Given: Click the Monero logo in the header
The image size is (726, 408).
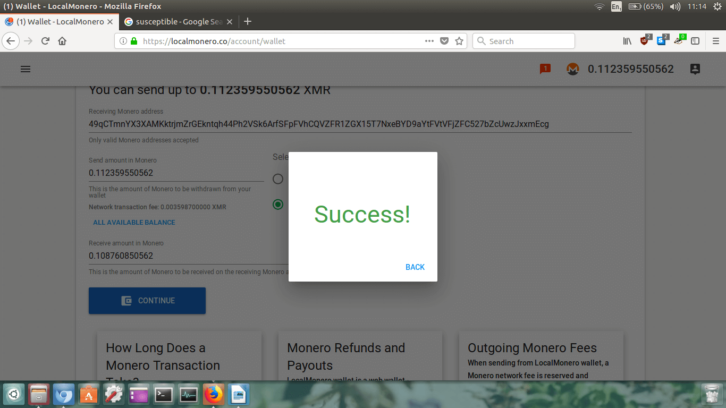Looking at the screenshot, I should (x=572, y=69).
